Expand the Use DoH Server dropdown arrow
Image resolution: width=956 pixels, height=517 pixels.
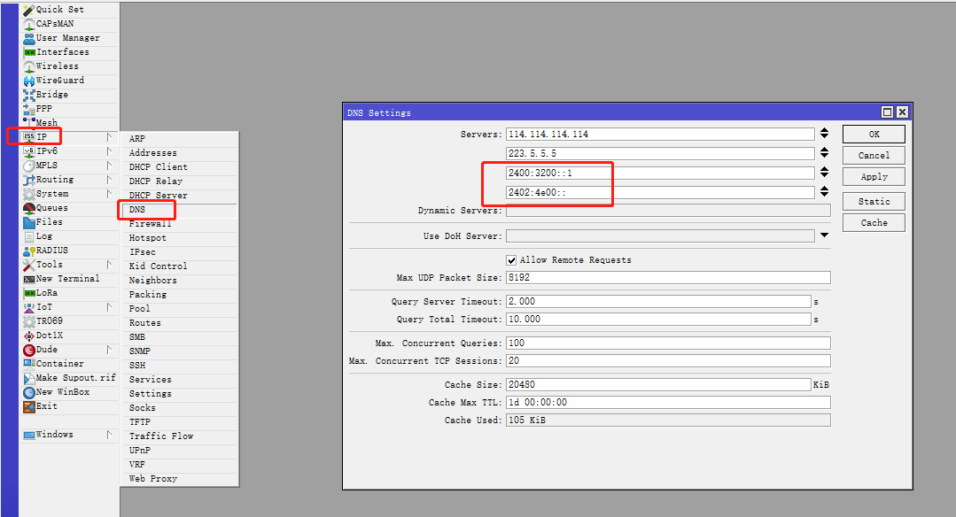click(x=824, y=235)
